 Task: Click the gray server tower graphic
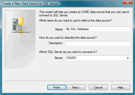15,25
